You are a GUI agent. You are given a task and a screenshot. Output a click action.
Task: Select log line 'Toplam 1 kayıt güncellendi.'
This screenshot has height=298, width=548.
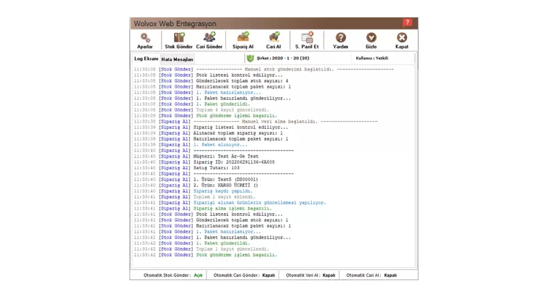[201, 249]
